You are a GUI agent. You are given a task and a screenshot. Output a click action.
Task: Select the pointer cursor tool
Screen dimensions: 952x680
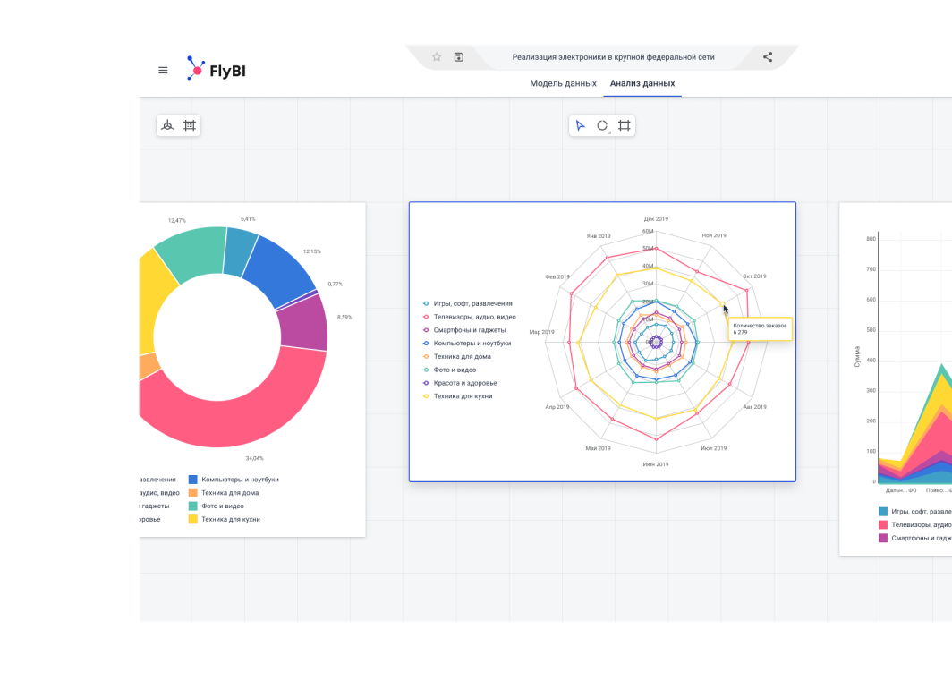click(581, 125)
